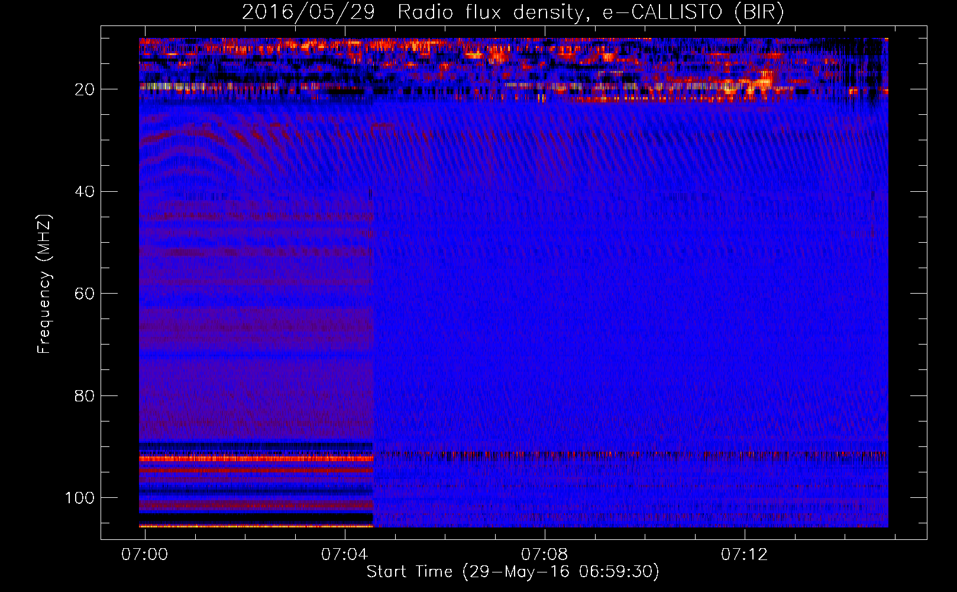Click the 07:00 time tick label
The image size is (957, 592).
point(145,554)
